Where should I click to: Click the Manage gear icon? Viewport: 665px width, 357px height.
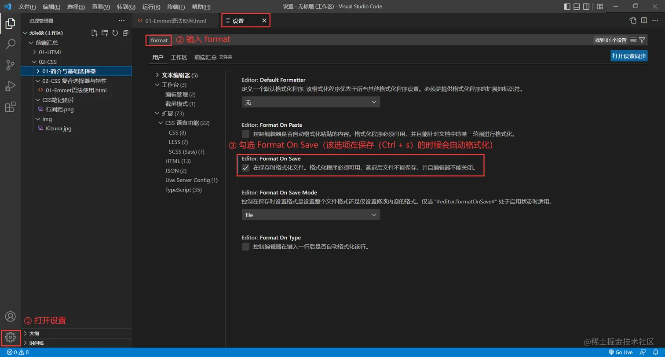(x=10, y=338)
